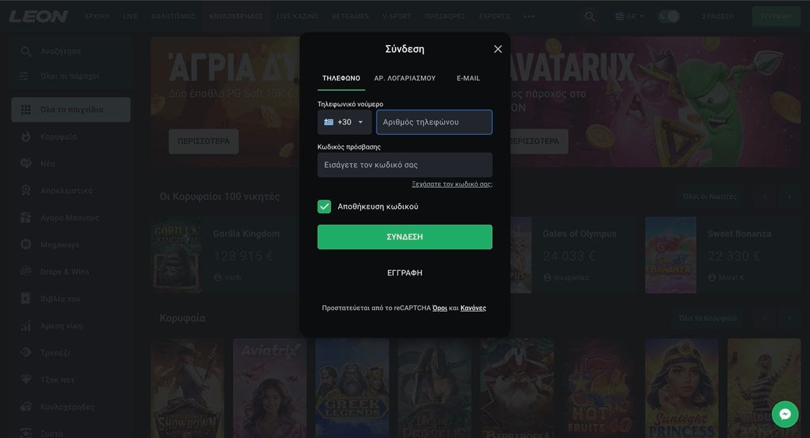Open the Sweet Bonanza winner card thumbnail
This screenshot has height=438, width=810.
pos(671,255)
